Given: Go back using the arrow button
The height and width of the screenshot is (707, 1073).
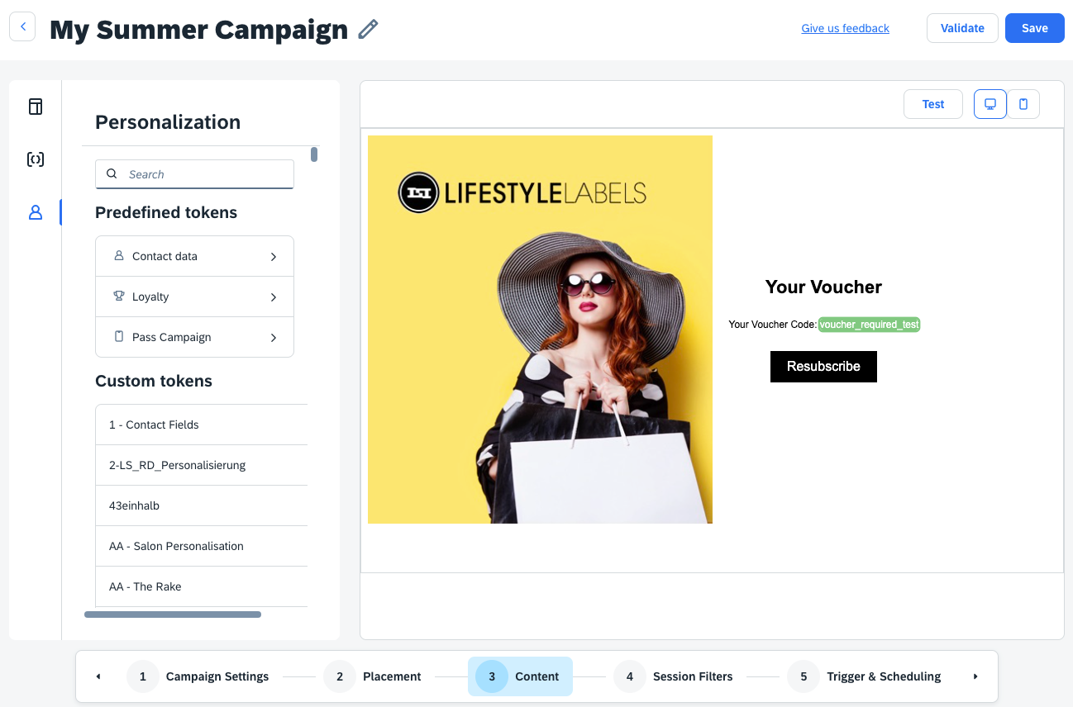Looking at the screenshot, I should (x=22, y=27).
